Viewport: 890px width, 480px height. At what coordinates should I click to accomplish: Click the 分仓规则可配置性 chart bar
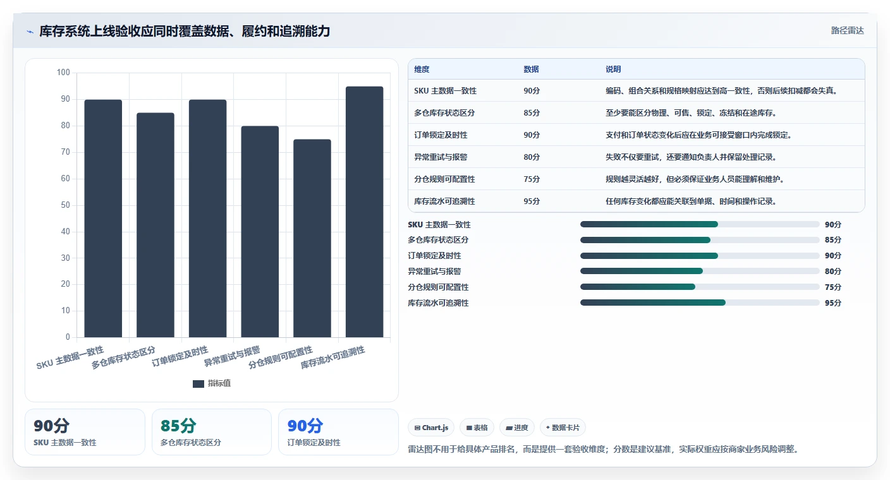(312, 238)
